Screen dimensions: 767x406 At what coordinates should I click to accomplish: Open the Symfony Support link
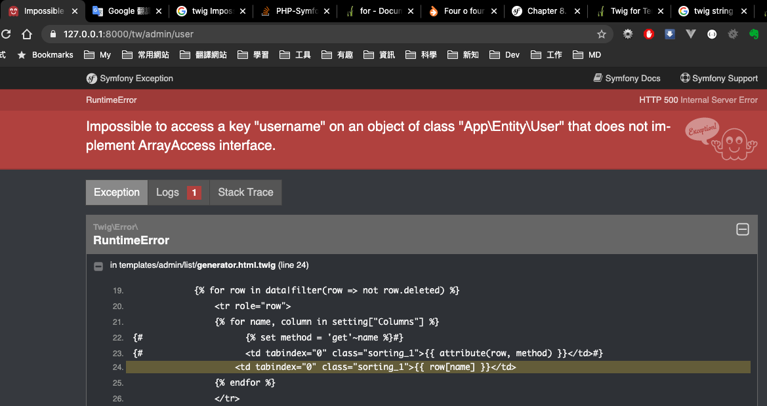(x=719, y=78)
